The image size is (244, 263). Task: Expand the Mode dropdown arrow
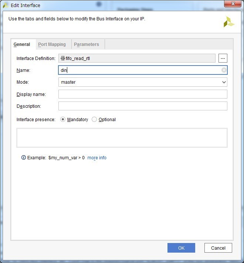click(x=224, y=82)
